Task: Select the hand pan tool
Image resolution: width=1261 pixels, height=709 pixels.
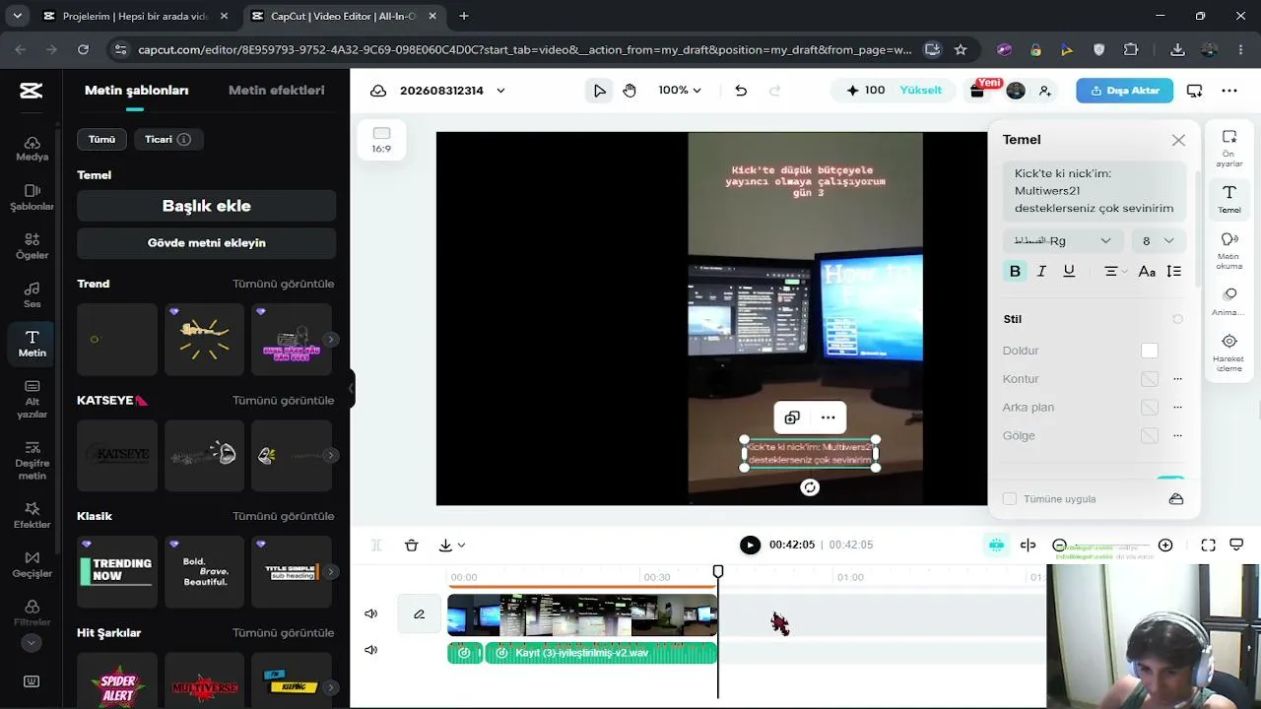Action: click(x=630, y=91)
